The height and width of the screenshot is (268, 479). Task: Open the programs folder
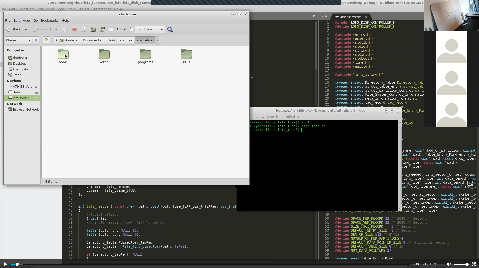pyautogui.click(x=145, y=56)
